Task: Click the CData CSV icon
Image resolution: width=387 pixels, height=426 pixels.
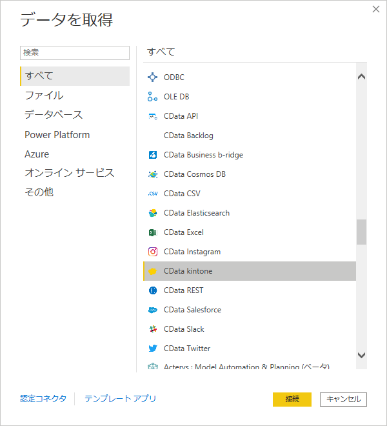Action: (x=153, y=194)
